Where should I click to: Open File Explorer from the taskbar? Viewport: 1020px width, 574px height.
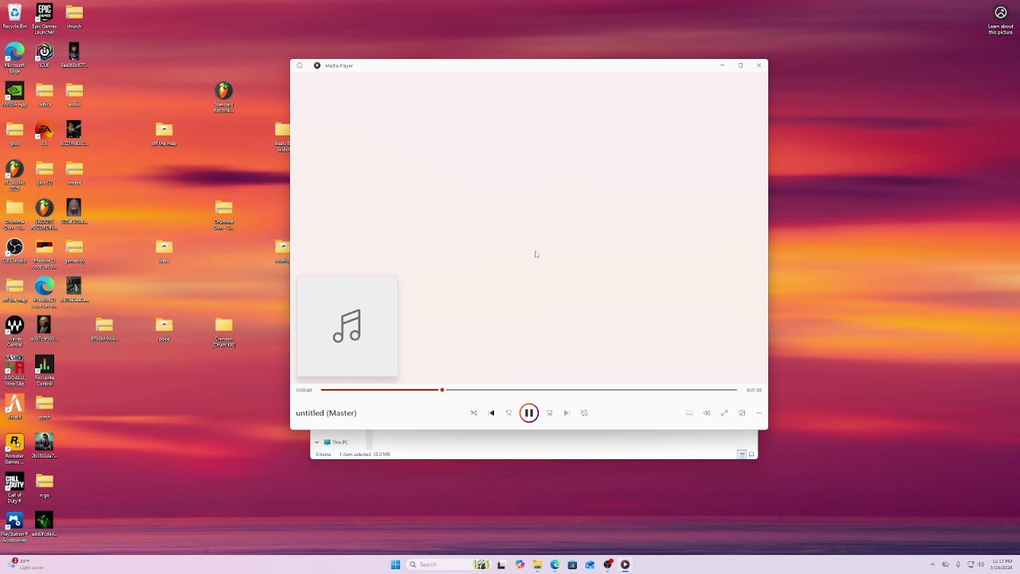(537, 564)
